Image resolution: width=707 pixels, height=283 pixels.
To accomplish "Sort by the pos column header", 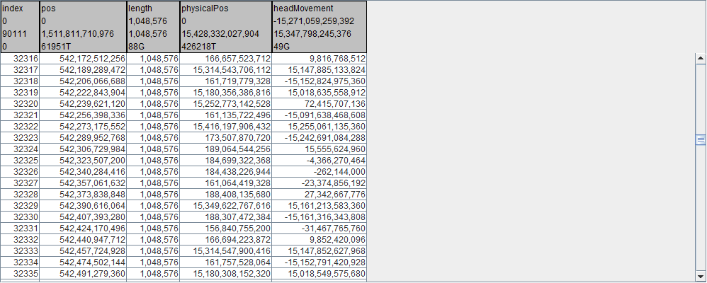I will click(x=82, y=8).
